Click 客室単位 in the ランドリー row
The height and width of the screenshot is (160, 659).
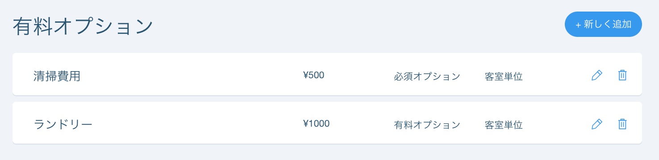pyautogui.click(x=504, y=125)
